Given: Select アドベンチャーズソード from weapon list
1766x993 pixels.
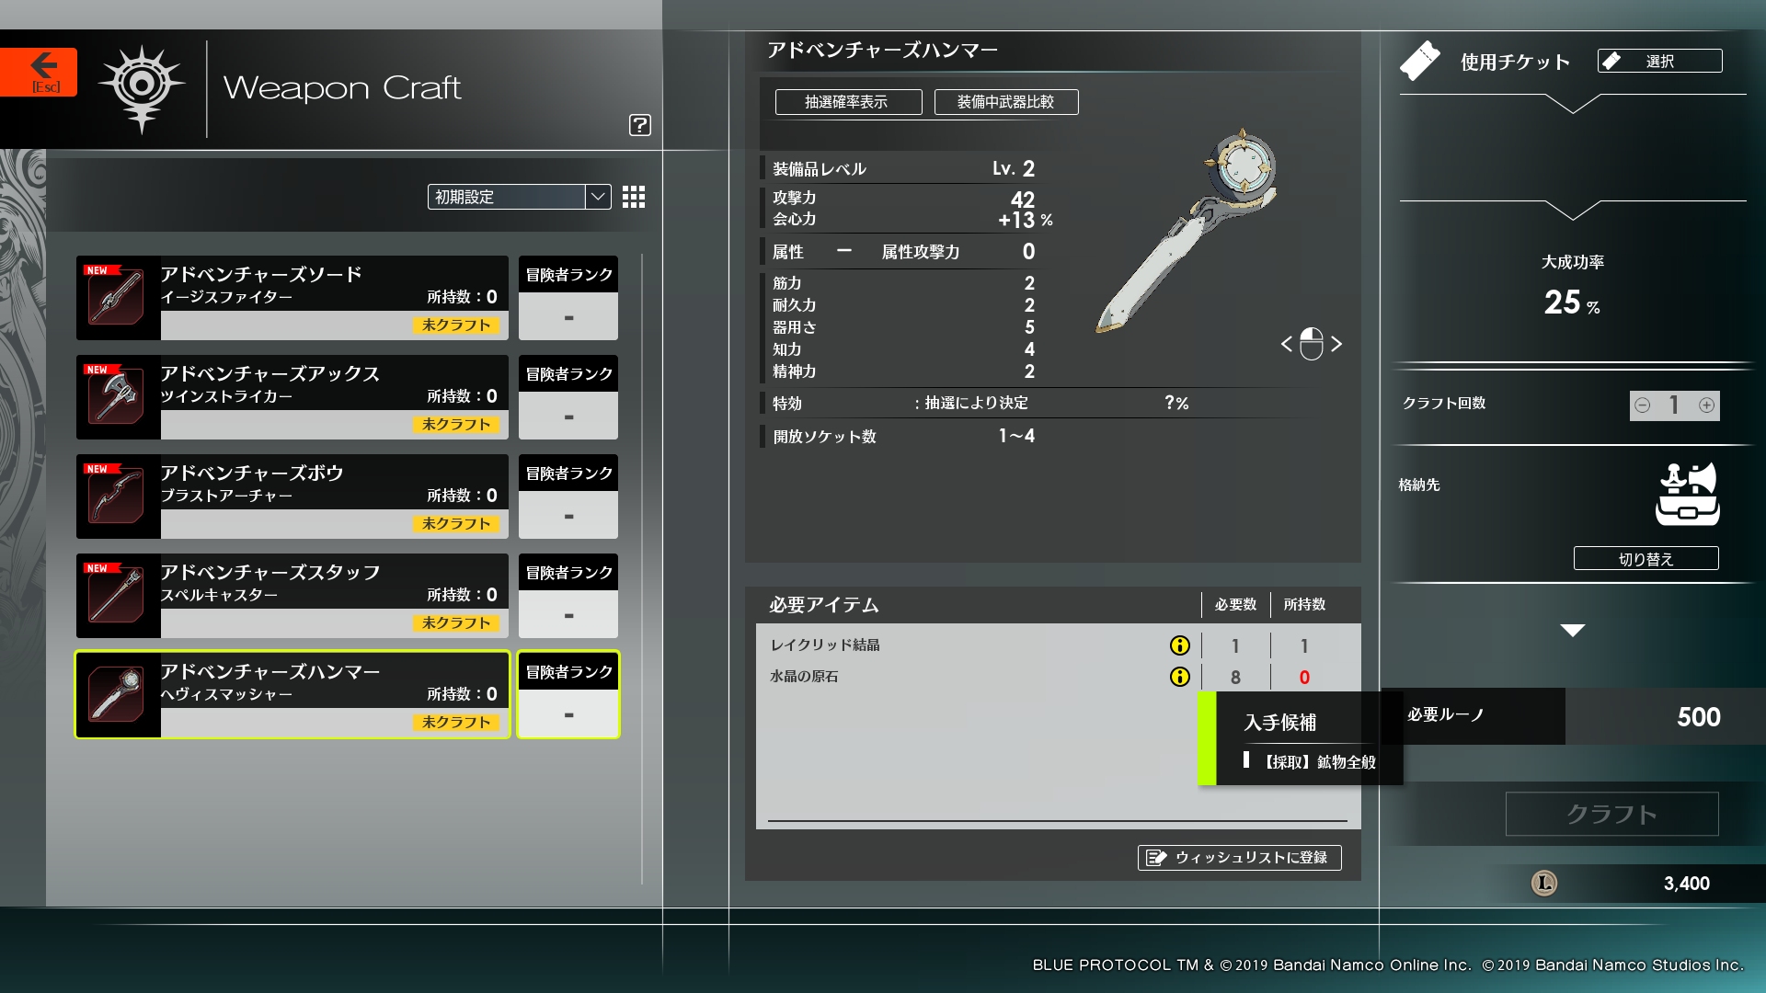Looking at the screenshot, I should click(292, 298).
